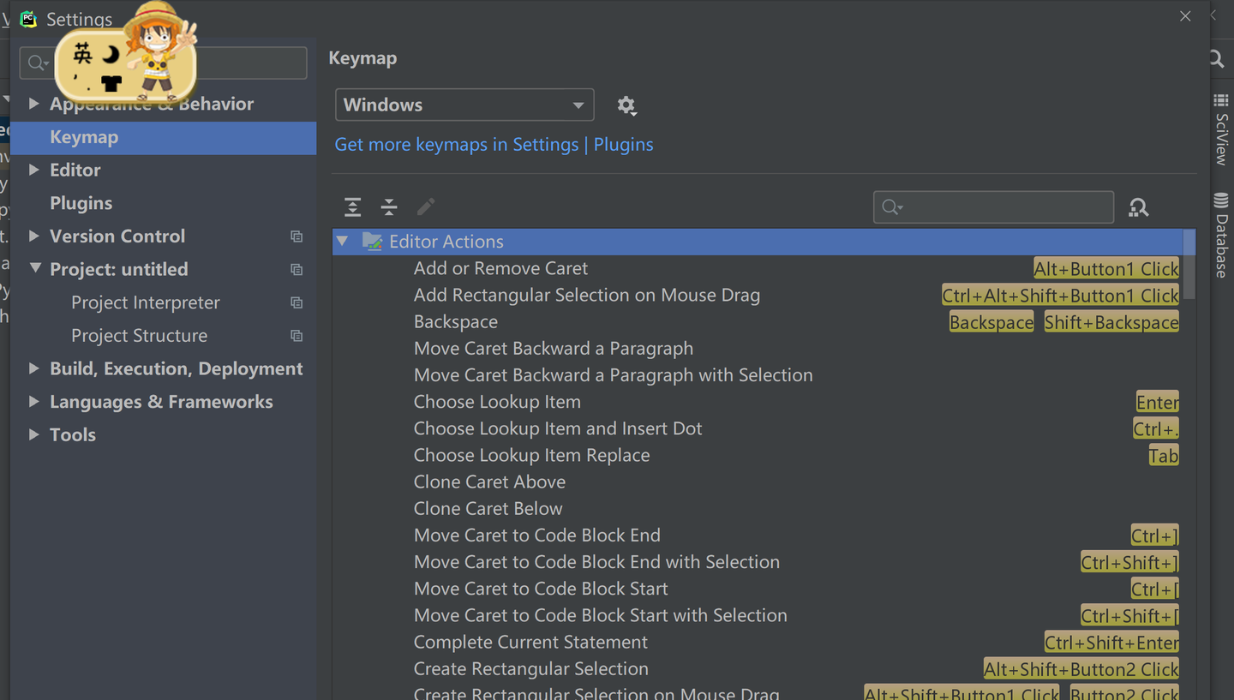Click the keymap gear settings icon
This screenshot has height=700, width=1234.
[626, 105]
